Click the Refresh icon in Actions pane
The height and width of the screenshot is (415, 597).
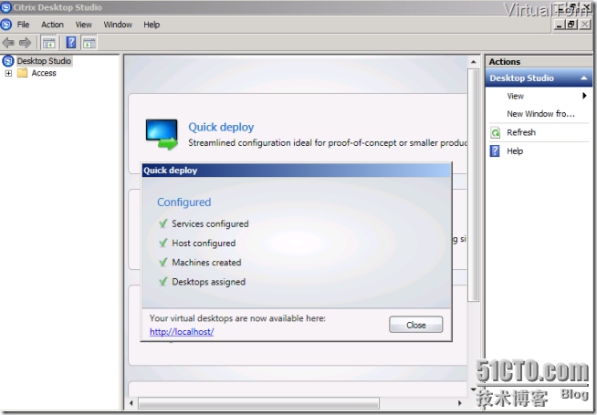[x=496, y=133]
